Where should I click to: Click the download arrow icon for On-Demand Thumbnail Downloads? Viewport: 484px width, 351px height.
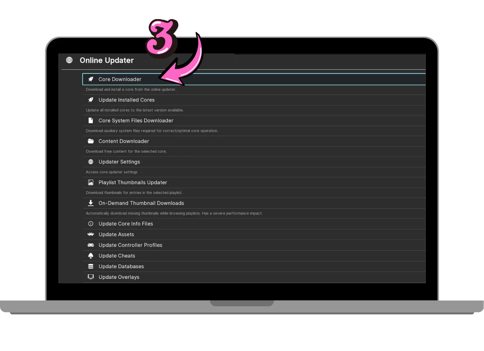[x=91, y=203]
